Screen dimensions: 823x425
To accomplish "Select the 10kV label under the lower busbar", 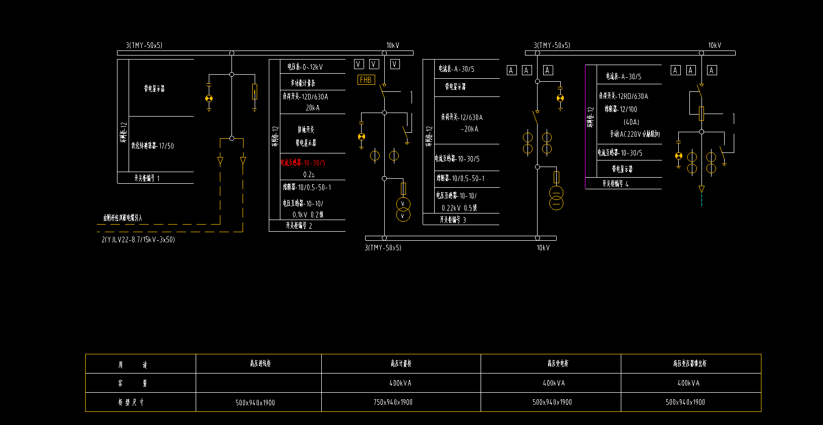I will [543, 248].
